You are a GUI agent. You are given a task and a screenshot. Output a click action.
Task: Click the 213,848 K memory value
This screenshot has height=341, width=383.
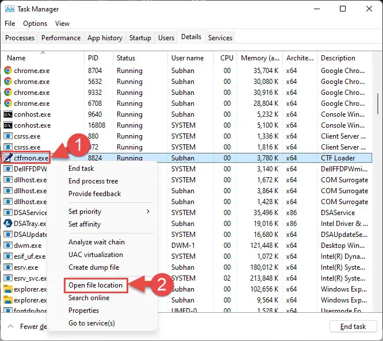[264, 278]
